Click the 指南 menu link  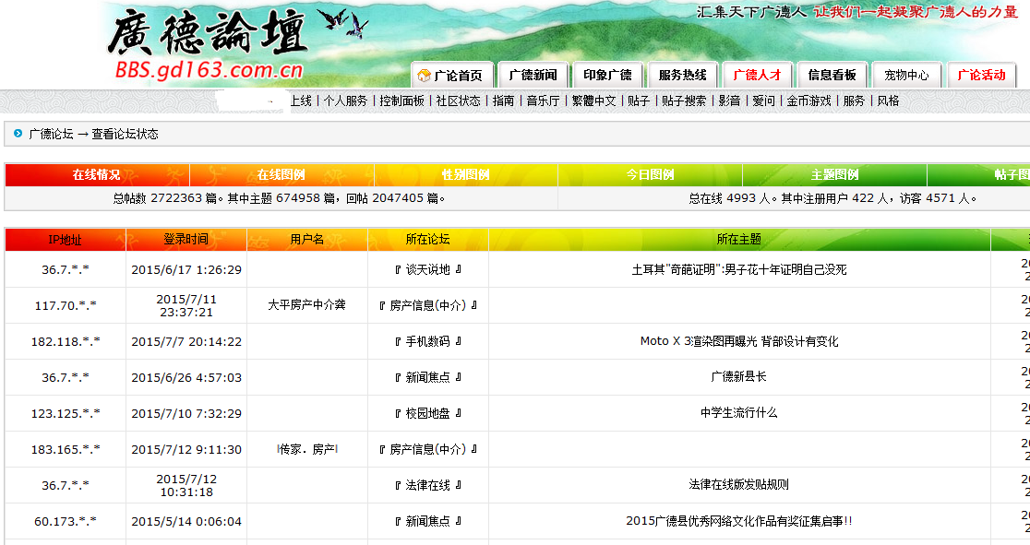point(503,101)
